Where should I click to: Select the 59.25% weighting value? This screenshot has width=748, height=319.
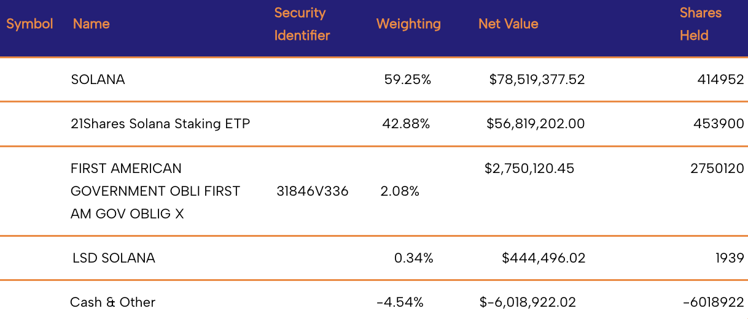point(407,80)
